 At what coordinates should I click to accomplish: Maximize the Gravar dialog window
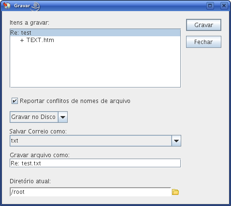pyautogui.click(x=210, y=6)
